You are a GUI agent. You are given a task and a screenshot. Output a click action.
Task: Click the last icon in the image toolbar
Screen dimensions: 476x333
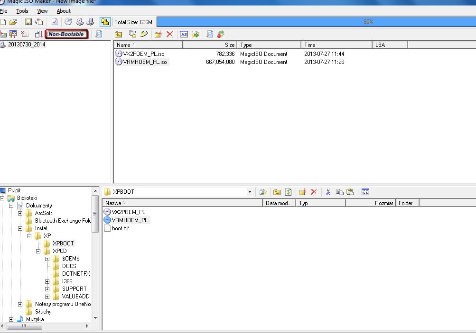(x=221, y=34)
